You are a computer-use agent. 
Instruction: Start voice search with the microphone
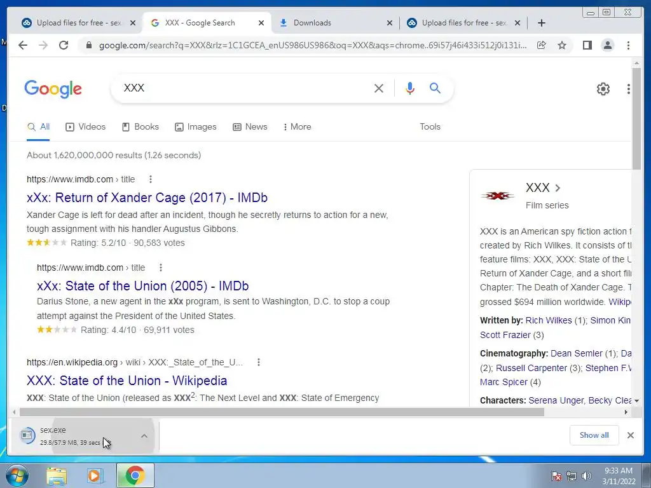(410, 88)
